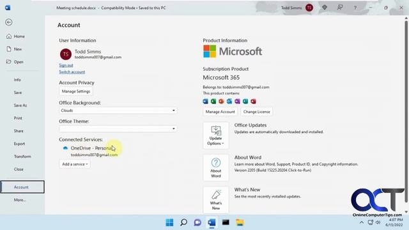Image resolution: width=409 pixels, height=230 pixels.
Task: Open the Chat app from the taskbar
Action: click(197, 222)
